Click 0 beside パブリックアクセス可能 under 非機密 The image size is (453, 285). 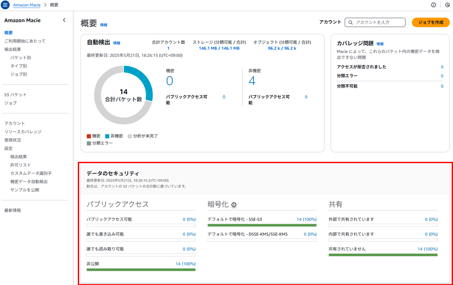[306, 97]
